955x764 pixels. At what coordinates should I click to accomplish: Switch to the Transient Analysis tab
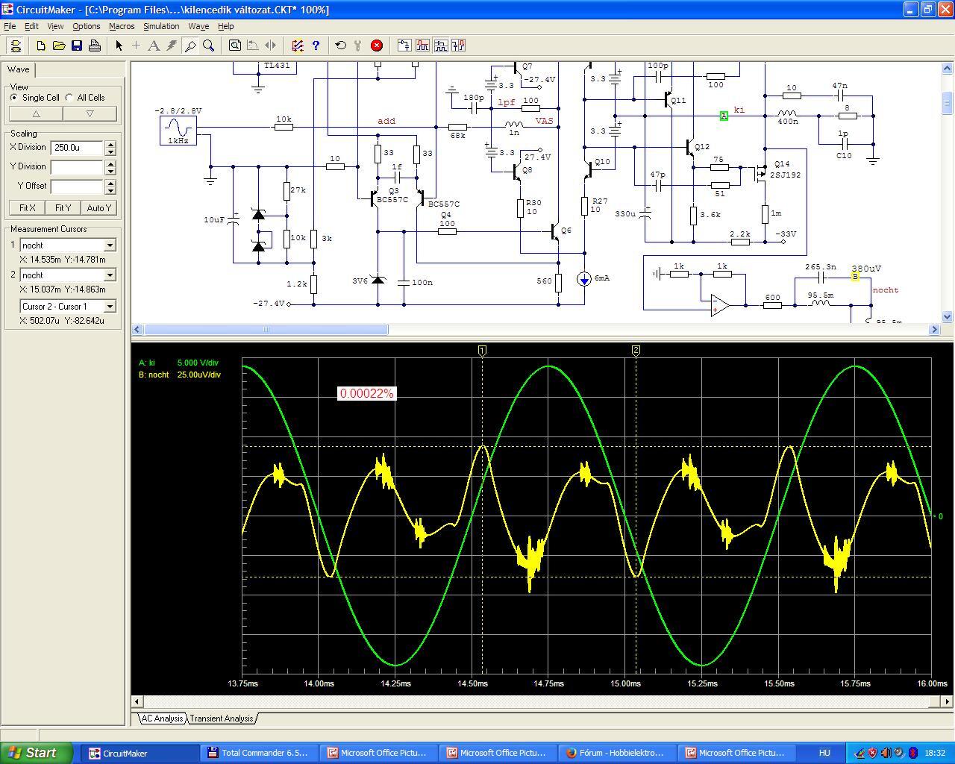[221, 718]
